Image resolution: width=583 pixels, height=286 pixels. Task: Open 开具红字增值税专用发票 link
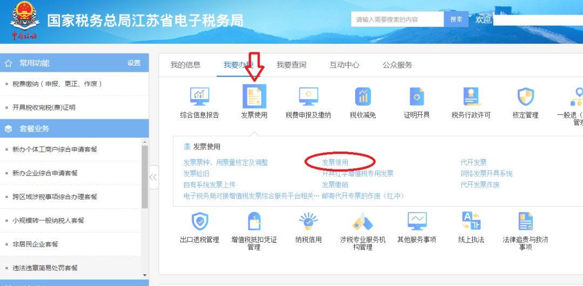358,174
